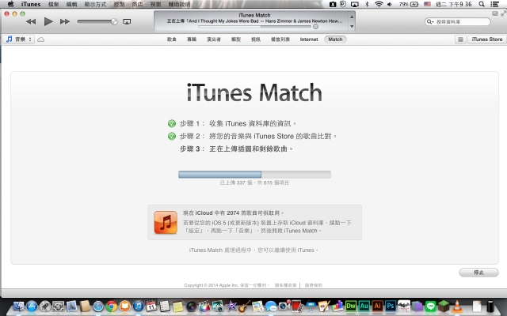The width and height of the screenshot is (507, 316).
Task: Open LINE messenger from the dock
Action: [430, 306]
